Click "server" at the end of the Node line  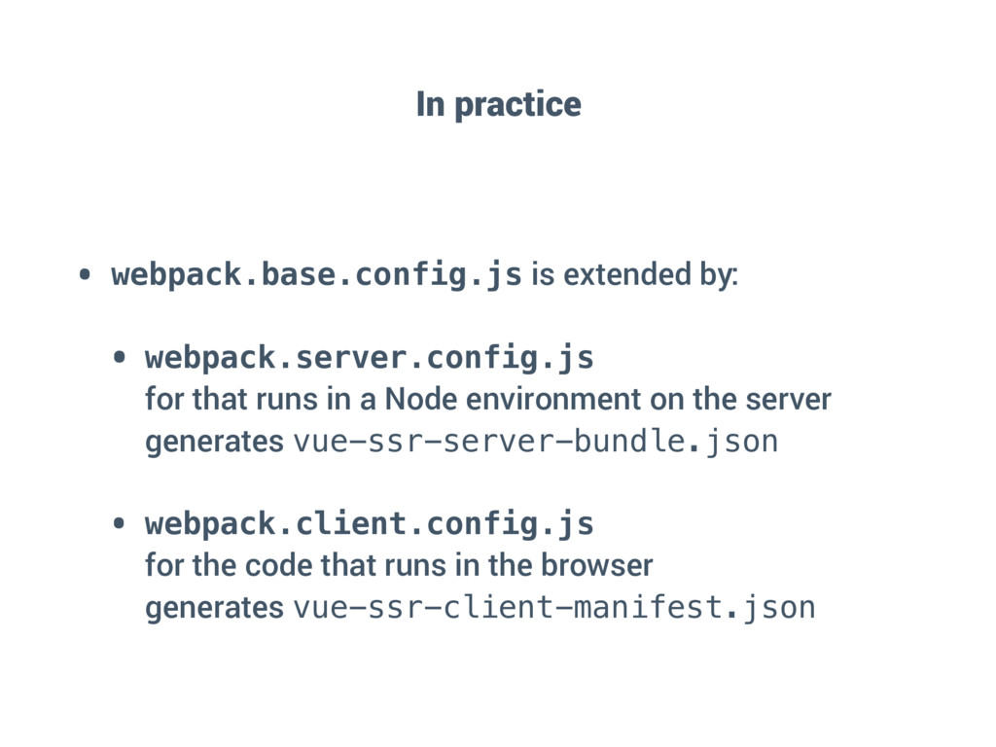(788, 400)
